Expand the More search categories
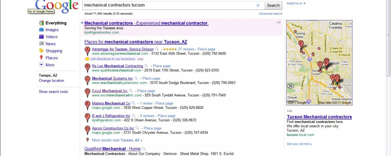Viewport: 391px width, 156px height. tap(50, 65)
